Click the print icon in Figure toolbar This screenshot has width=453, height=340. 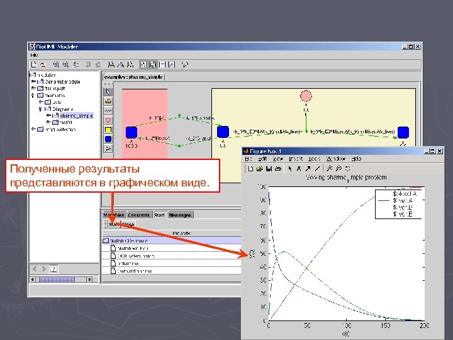[x=278, y=169]
